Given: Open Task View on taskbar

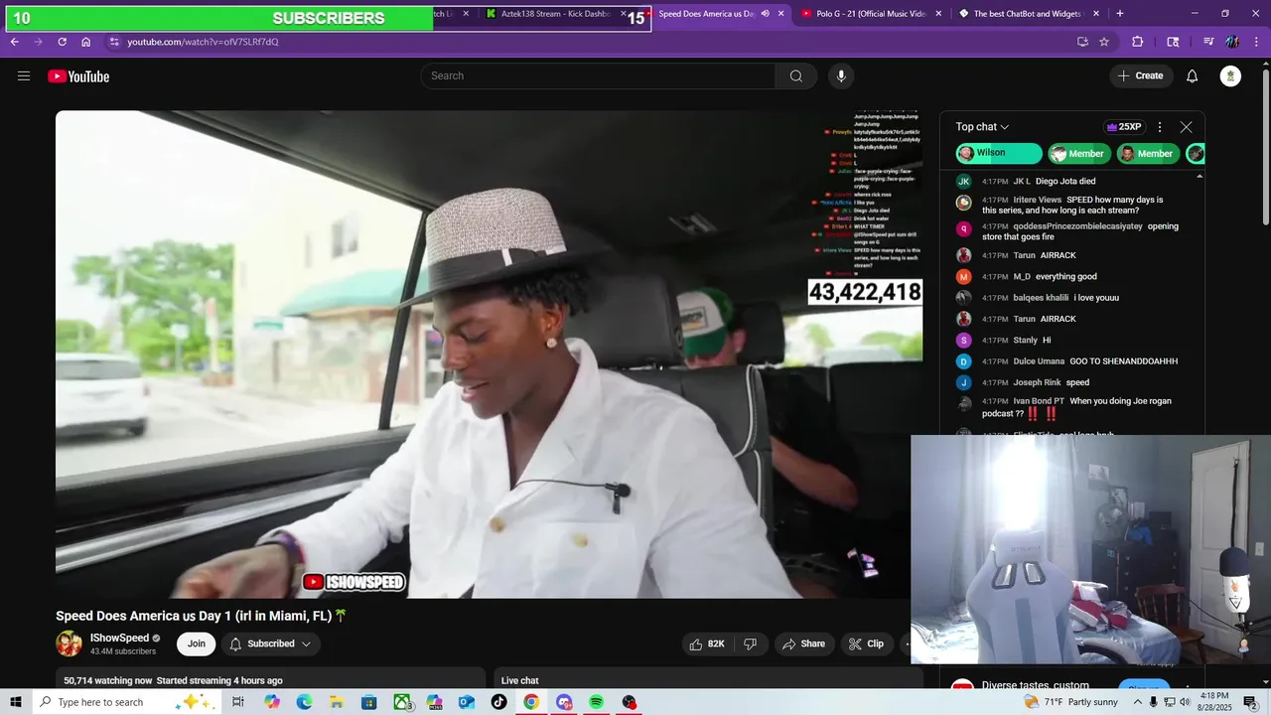Looking at the screenshot, I should tap(238, 702).
